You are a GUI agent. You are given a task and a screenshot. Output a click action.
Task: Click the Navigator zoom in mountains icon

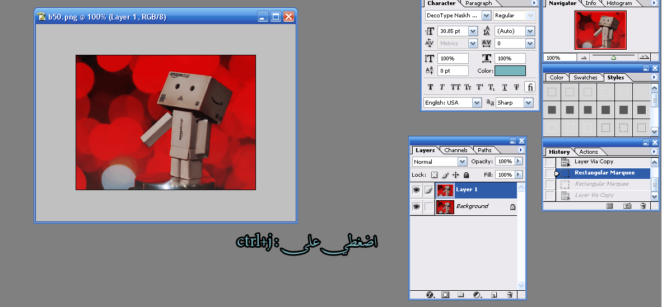pos(644,57)
